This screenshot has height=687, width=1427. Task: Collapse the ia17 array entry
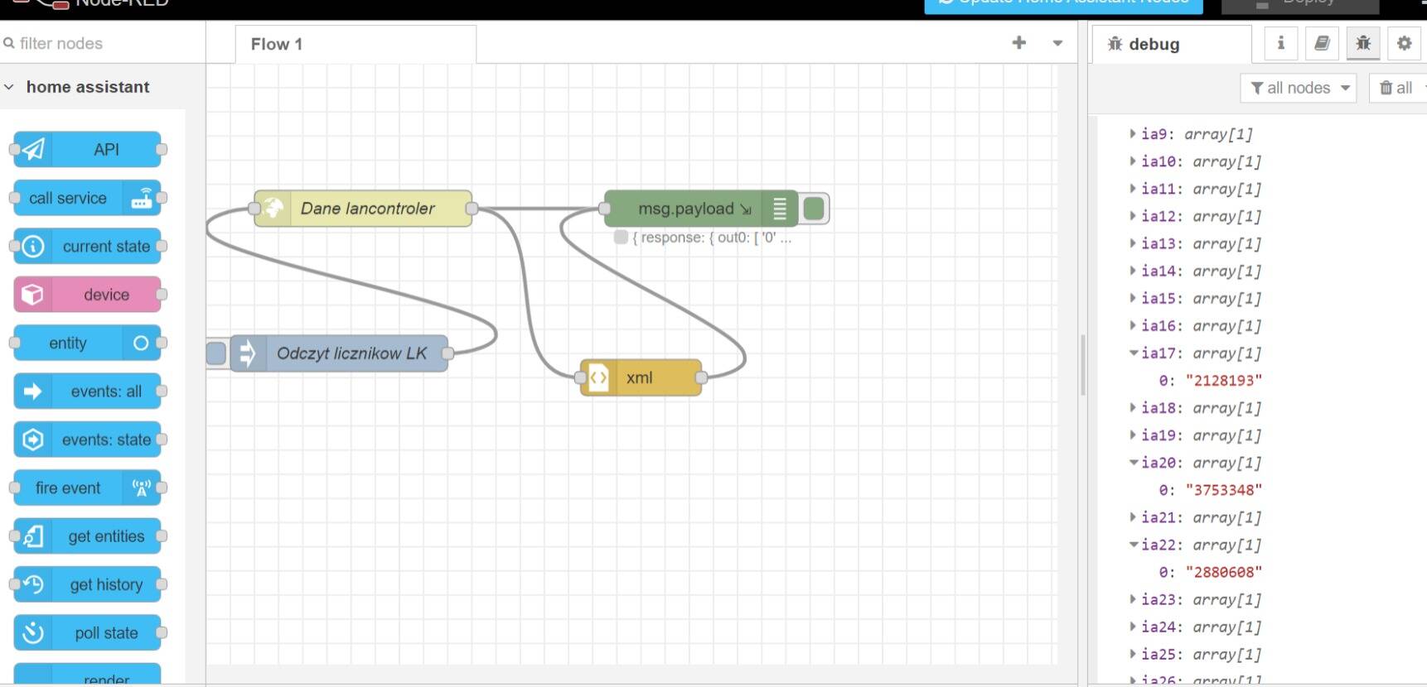point(1133,353)
